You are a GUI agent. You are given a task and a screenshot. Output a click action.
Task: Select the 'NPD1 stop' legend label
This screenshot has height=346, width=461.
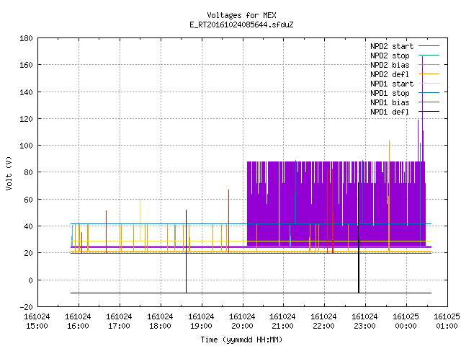[390, 93]
